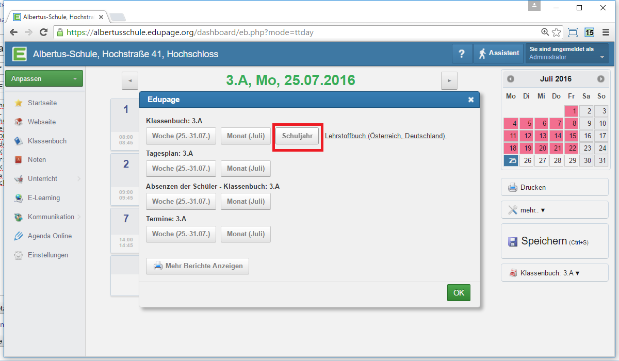
Task: Open help with the question mark button
Action: point(462,54)
